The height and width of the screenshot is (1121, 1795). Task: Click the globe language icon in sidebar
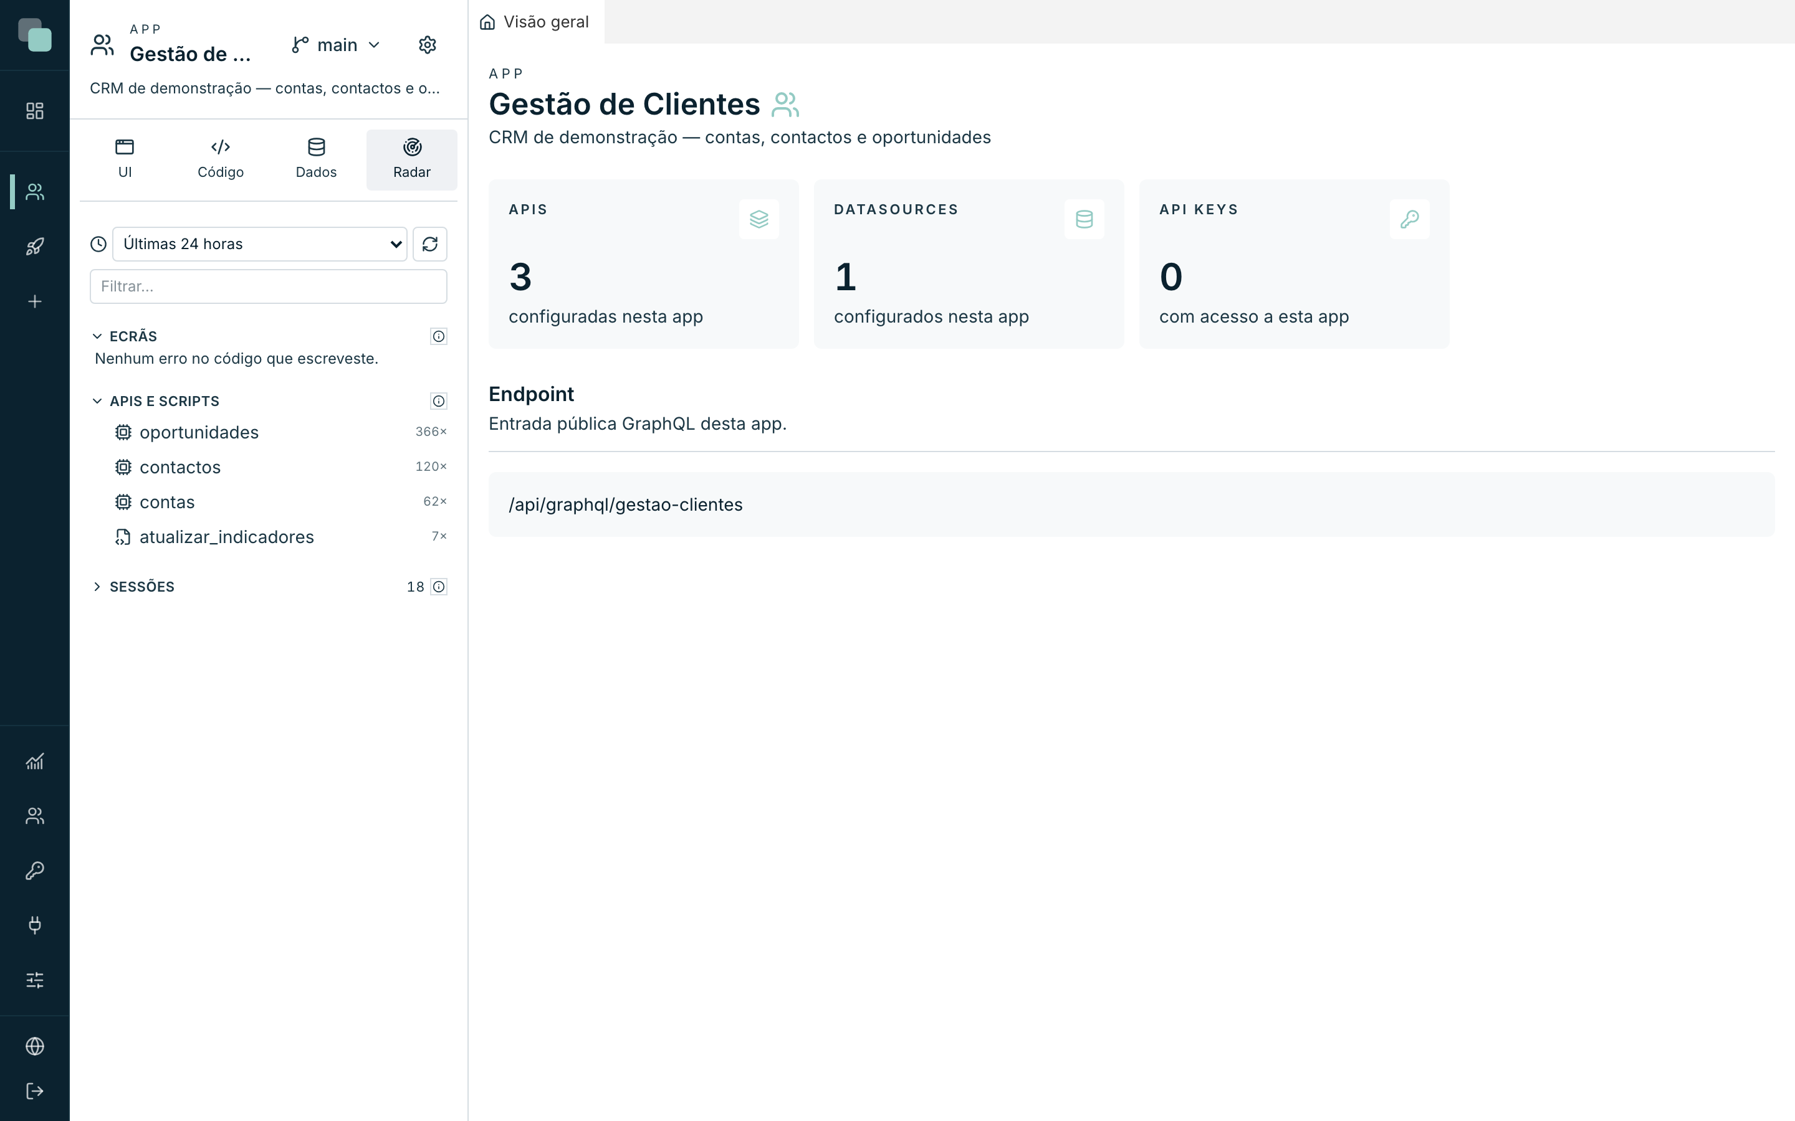[35, 1046]
